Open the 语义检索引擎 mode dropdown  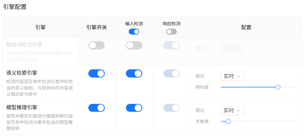[x=233, y=76]
